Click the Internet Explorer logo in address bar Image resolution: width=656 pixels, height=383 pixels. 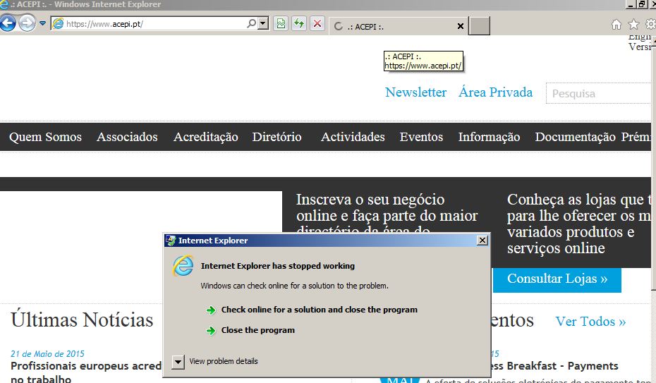[58, 23]
